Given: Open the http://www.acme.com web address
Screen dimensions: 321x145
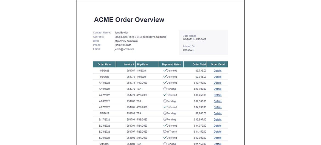Looking at the screenshot, I should pyautogui.click(x=126, y=41).
